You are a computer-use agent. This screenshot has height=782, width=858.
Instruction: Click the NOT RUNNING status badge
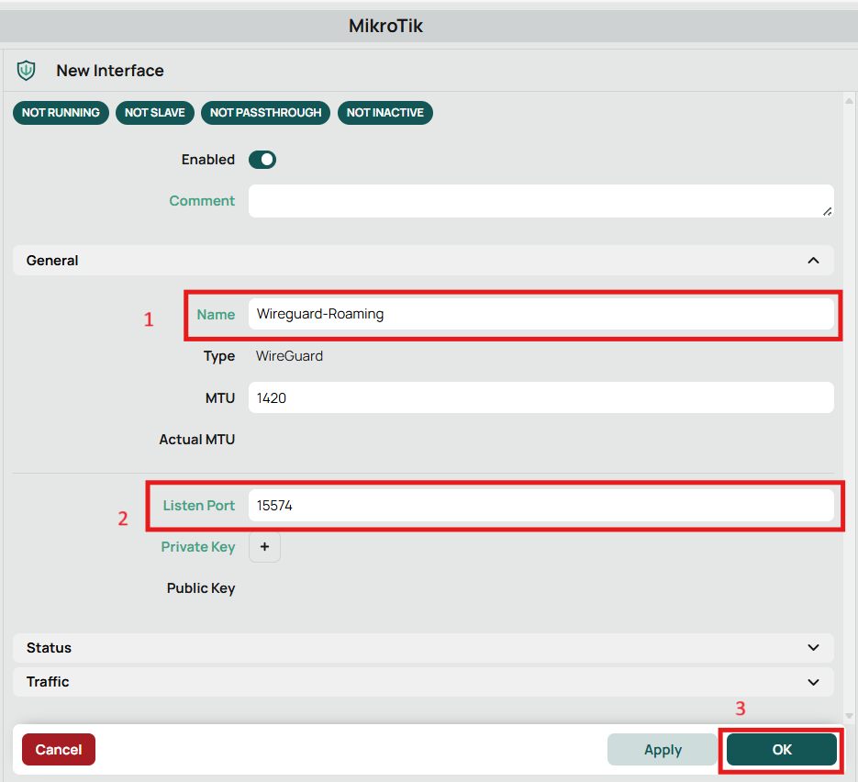[61, 113]
